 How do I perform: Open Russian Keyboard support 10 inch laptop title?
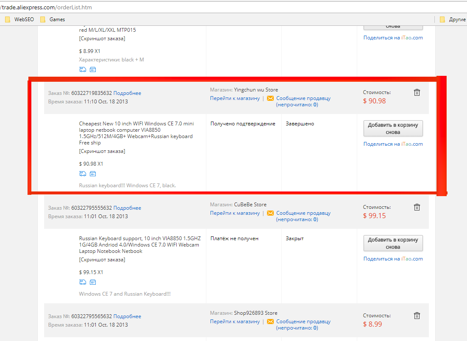(x=140, y=245)
